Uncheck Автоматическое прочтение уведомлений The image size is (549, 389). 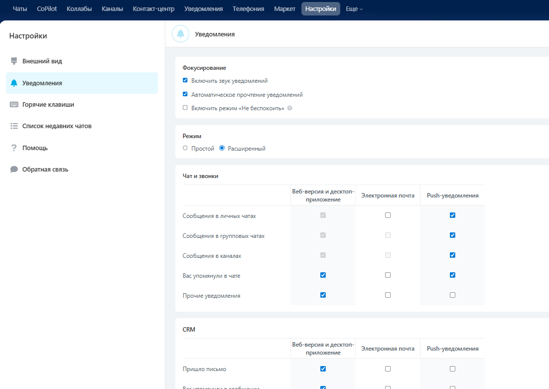(185, 94)
